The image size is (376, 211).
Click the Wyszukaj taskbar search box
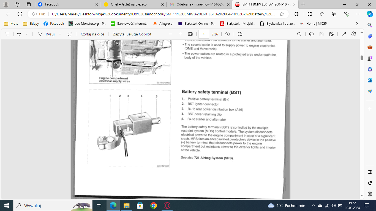(x=53, y=206)
